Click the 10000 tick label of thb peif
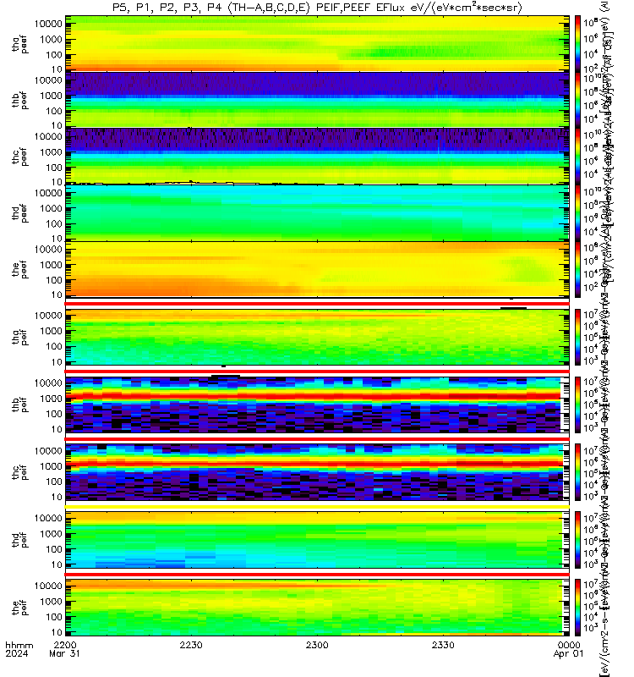 [x=48, y=383]
